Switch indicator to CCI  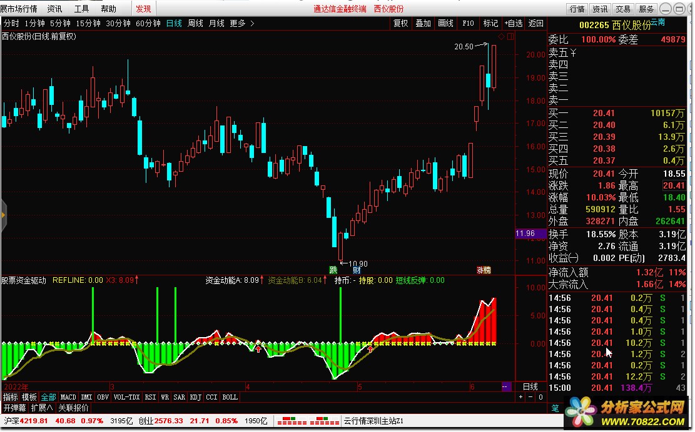211,397
